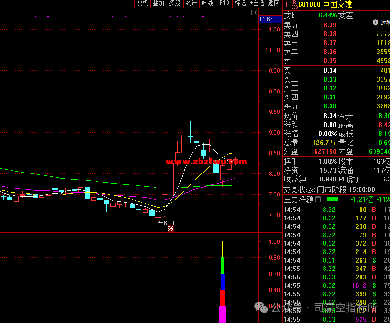
Task: Click the 流通 label
Action: point(346,171)
